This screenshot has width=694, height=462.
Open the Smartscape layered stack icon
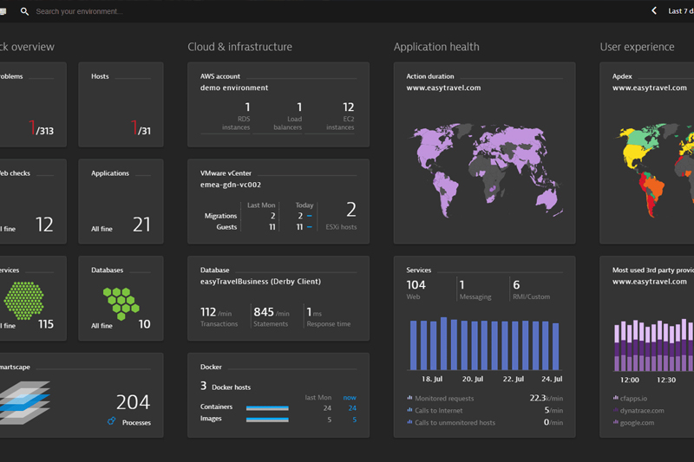(25, 402)
